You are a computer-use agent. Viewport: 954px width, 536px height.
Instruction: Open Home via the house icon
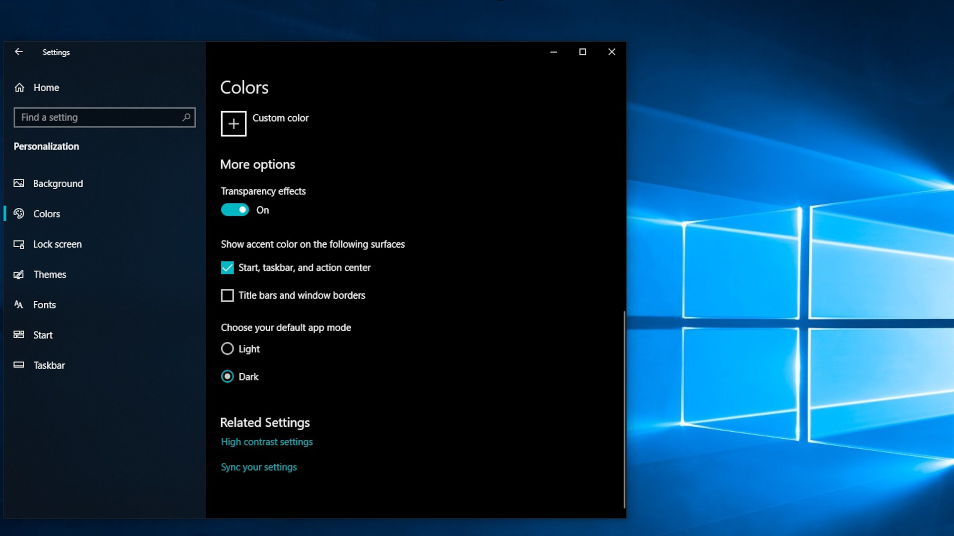[x=19, y=87]
